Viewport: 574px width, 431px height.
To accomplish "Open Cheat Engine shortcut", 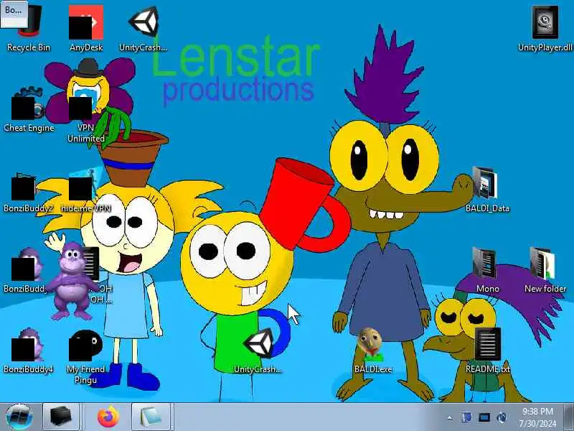I will tap(29, 109).
